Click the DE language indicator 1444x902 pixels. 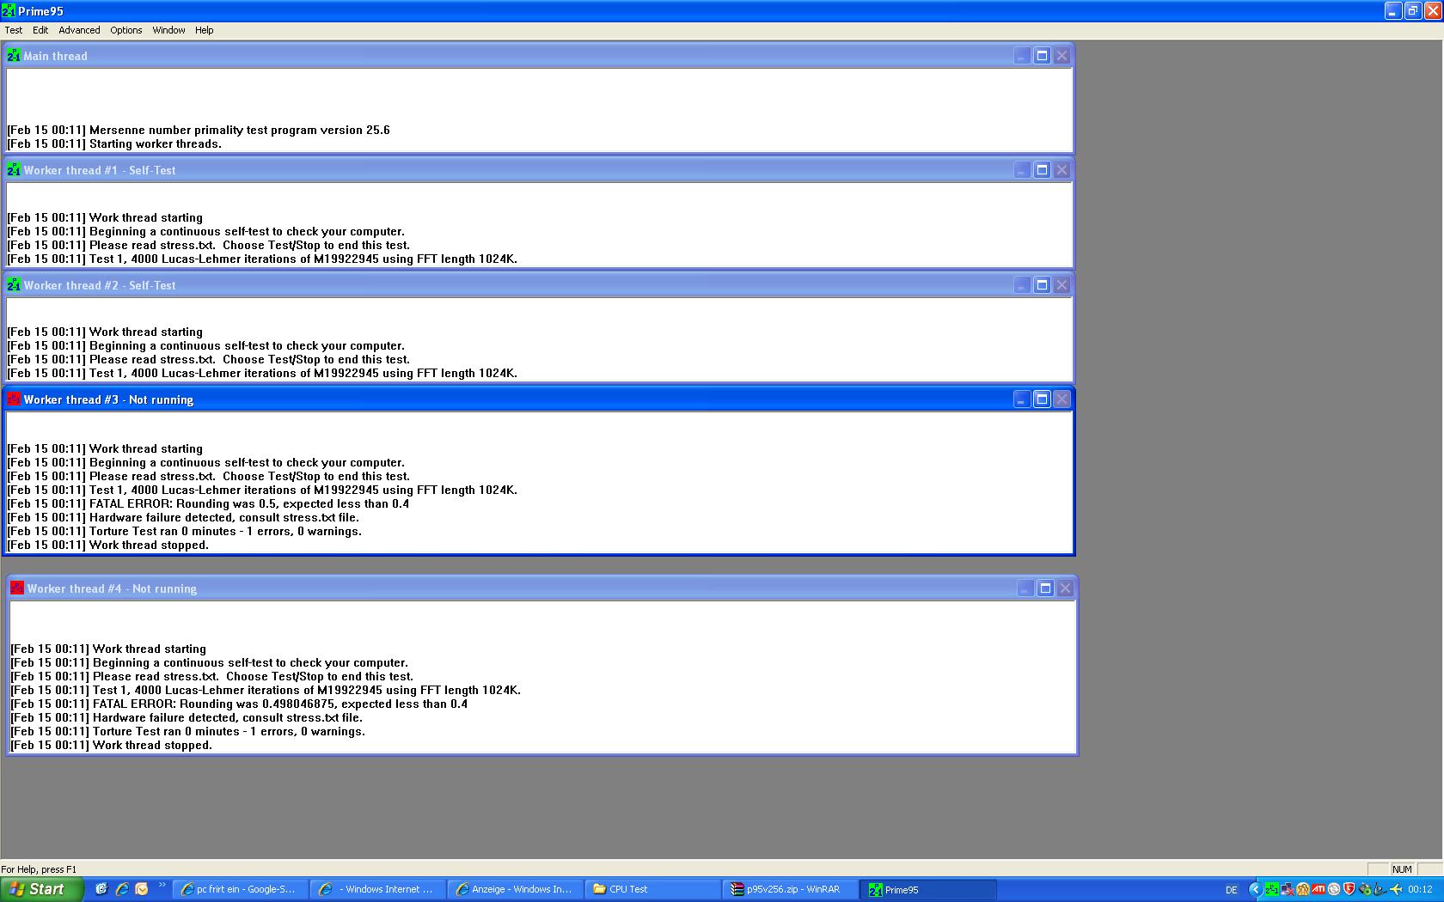pyautogui.click(x=1232, y=890)
